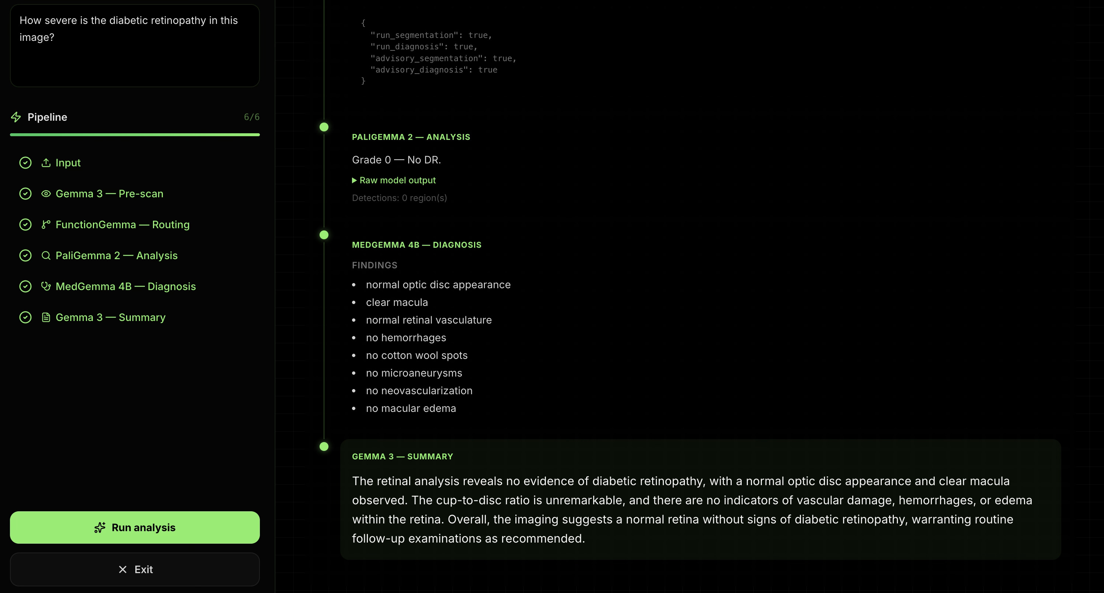This screenshot has width=1104, height=593.
Task: Select the PaliGemma 2 — Analysis step
Action: point(116,256)
